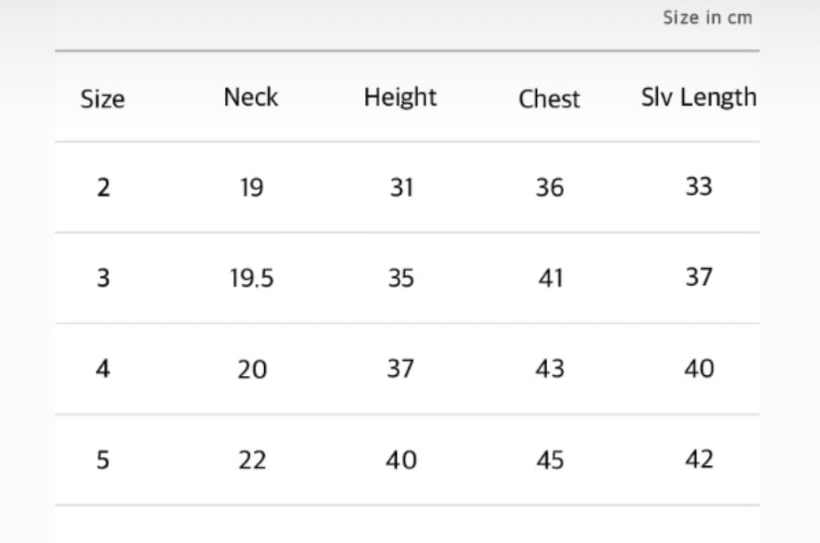Click neck value 22
The image size is (820, 543).
252,460
